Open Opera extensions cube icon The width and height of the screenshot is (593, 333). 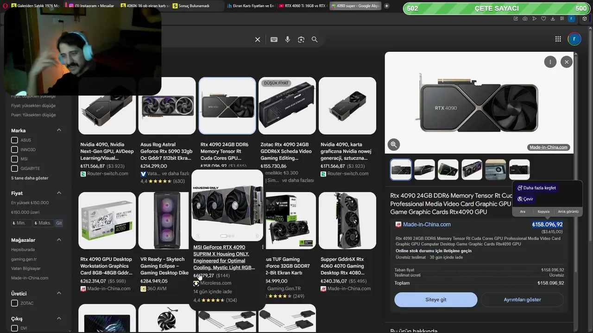point(585,18)
